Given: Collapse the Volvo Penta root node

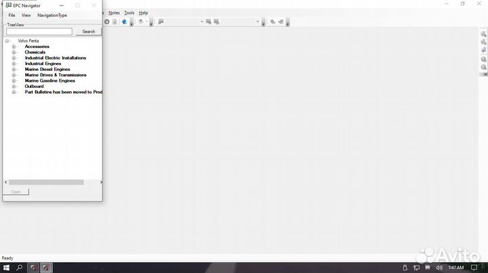Looking at the screenshot, I should click(x=7, y=41).
